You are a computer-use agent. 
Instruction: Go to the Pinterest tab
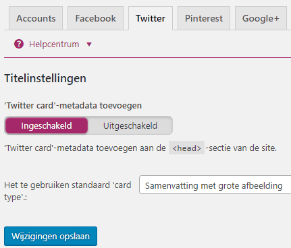click(x=204, y=18)
